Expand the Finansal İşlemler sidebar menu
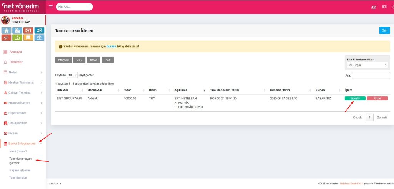The width and height of the screenshot is (394, 189). point(22,103)
